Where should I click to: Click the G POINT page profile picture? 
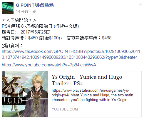(8, 8)
